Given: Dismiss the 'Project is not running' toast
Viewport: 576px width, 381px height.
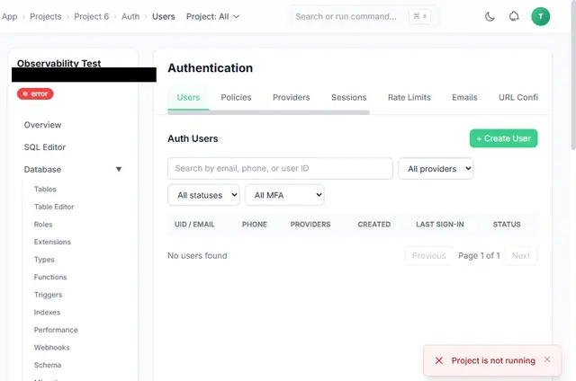Looking at the screenshot, I should point(547,359).
